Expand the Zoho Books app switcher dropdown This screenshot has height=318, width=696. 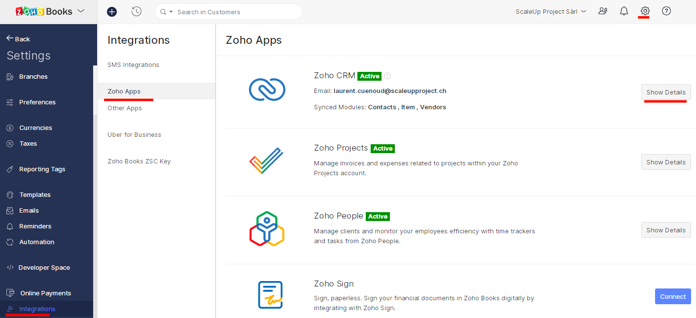point(81,11)
